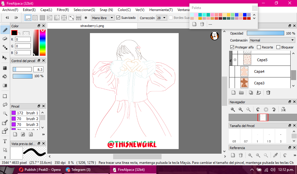The image size is (297, 174).
Task: Select the Magic Wand tool
Action: coord(5,113)
